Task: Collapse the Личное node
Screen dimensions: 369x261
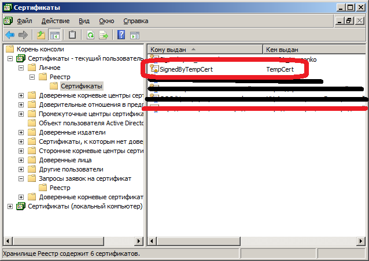Action: click(x=21, y=68)
